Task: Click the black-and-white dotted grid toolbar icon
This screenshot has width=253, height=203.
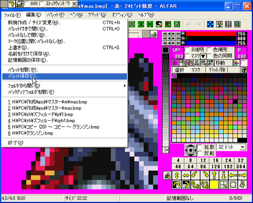Action: 228,24
